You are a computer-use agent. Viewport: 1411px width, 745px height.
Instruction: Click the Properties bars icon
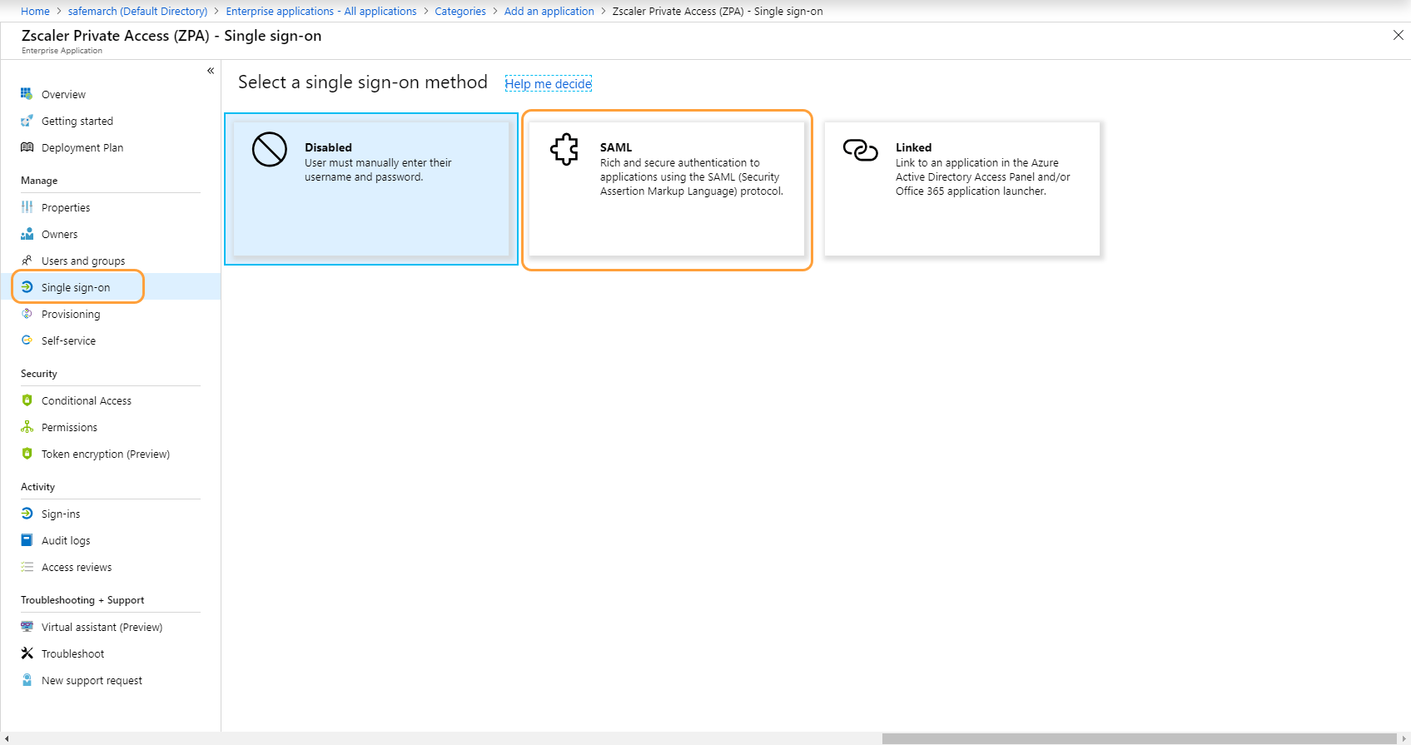tap(27, 207)
